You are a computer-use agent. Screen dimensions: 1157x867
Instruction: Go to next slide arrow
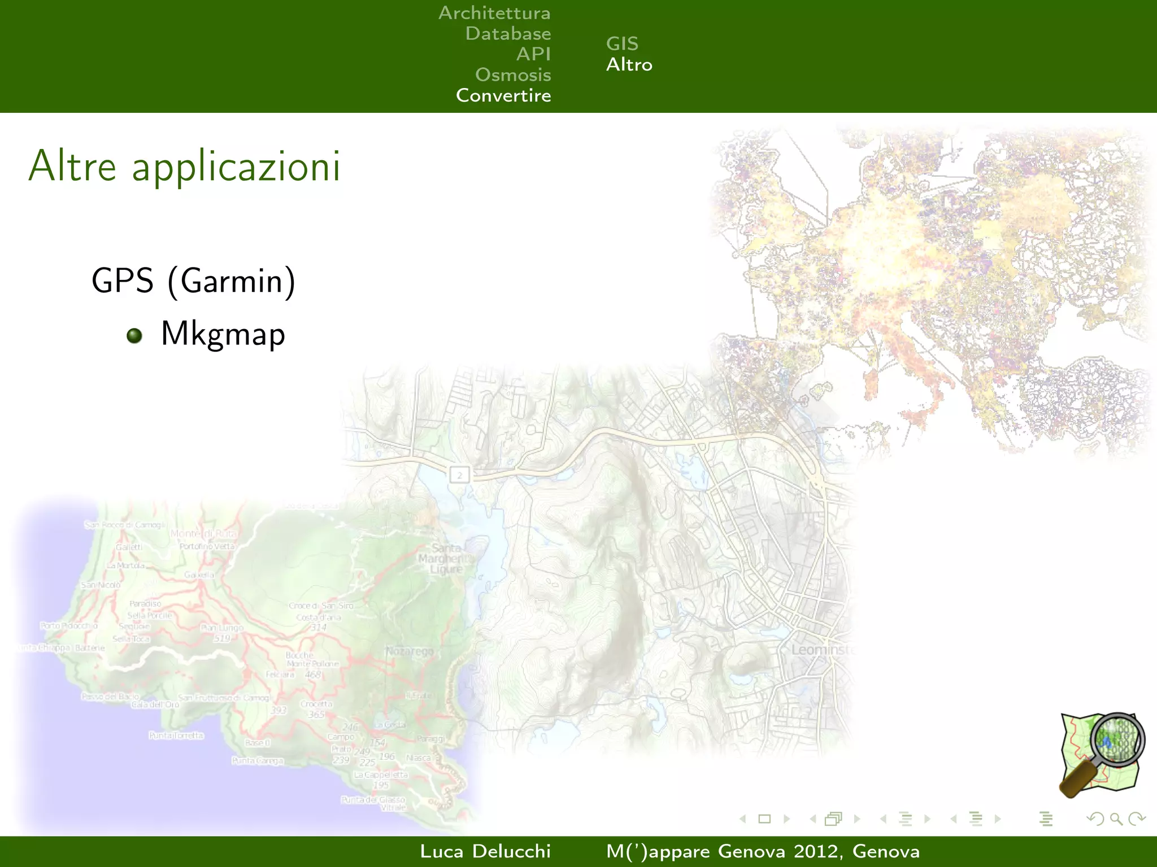(x=786, y=819)
